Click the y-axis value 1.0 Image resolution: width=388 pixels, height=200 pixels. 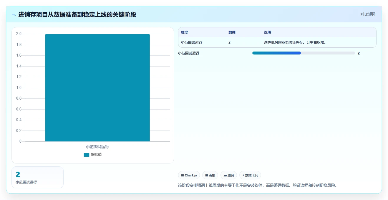[19, 88]
